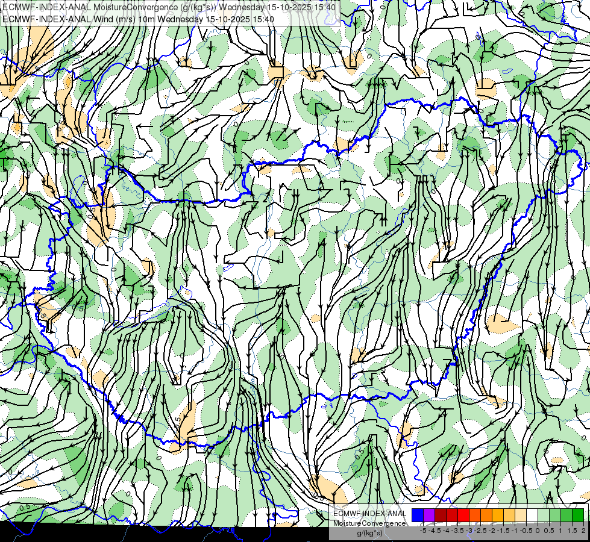Viewport: 590px width, 542px height.
Task: Select the -2.5 tick label on legend scale
Action: pyautogui.click(x=480, y=531)
